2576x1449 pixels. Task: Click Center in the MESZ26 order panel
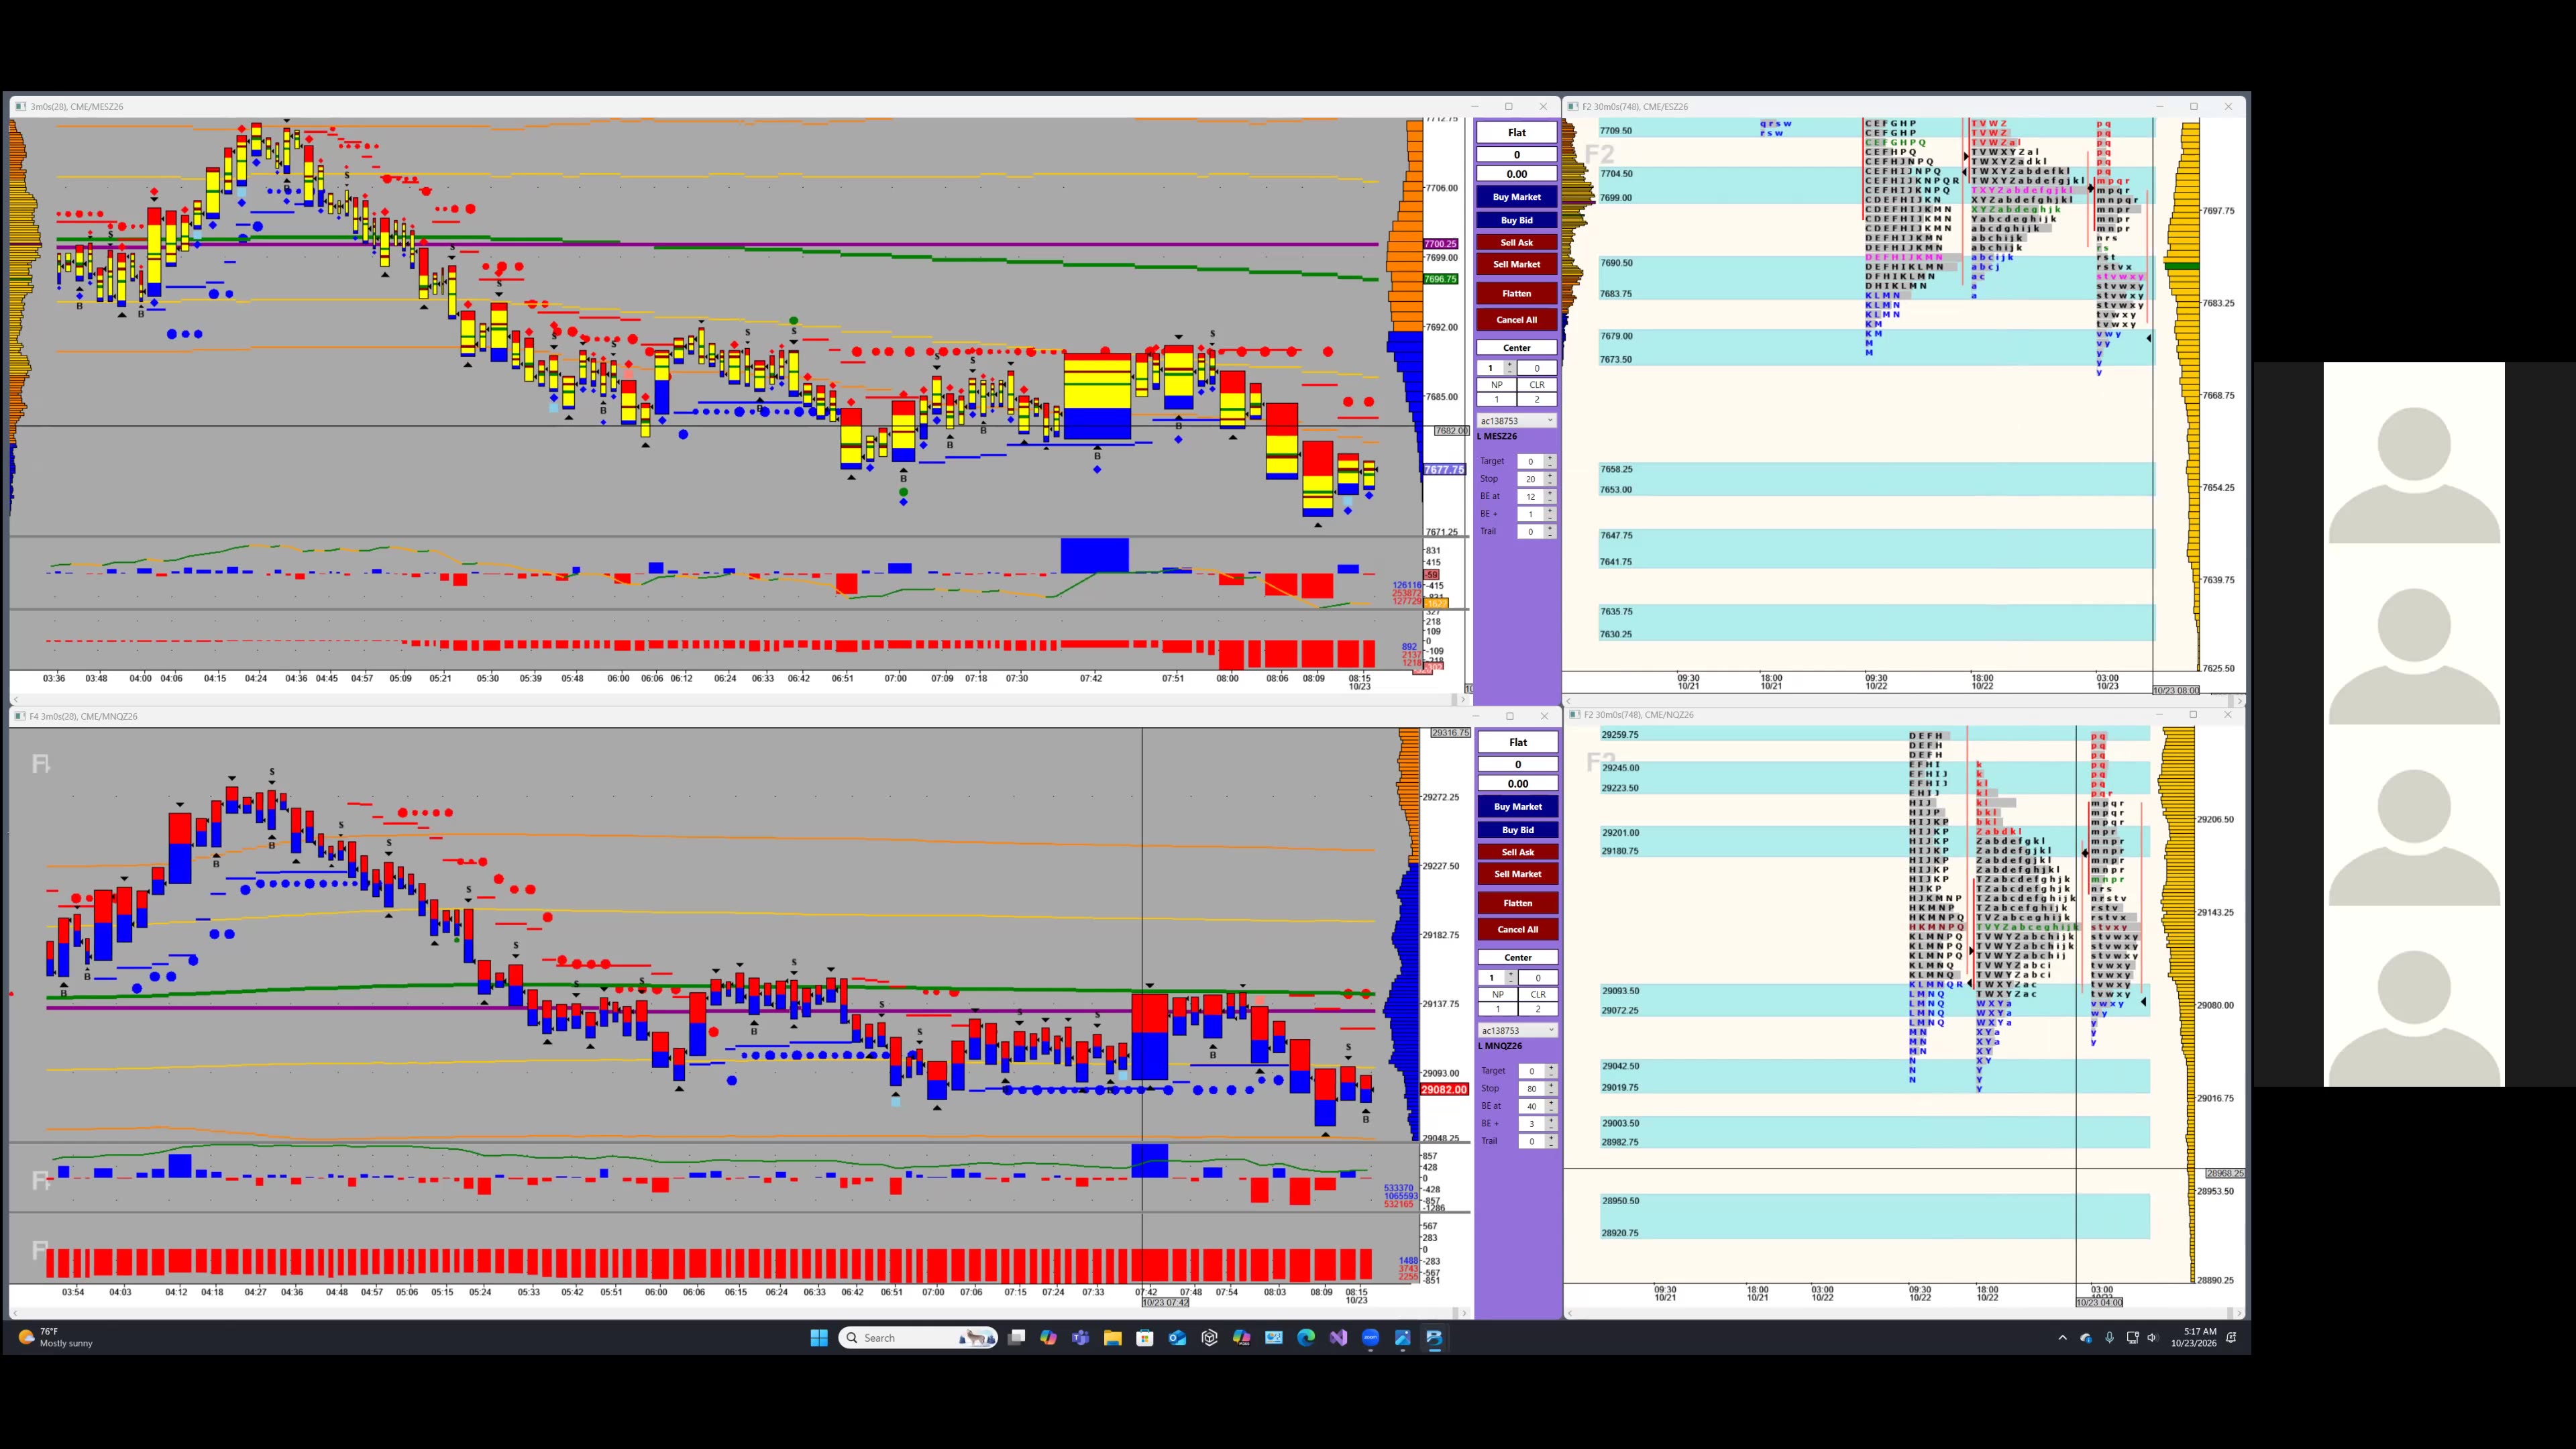coord(1516,348)
